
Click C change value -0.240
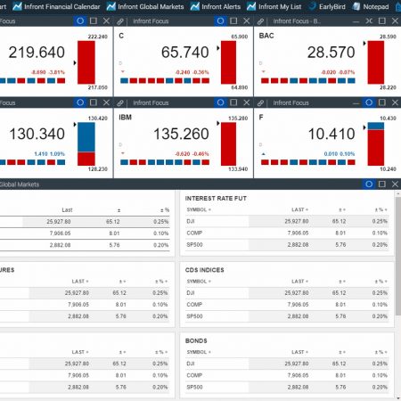click(x=183, y=72)
